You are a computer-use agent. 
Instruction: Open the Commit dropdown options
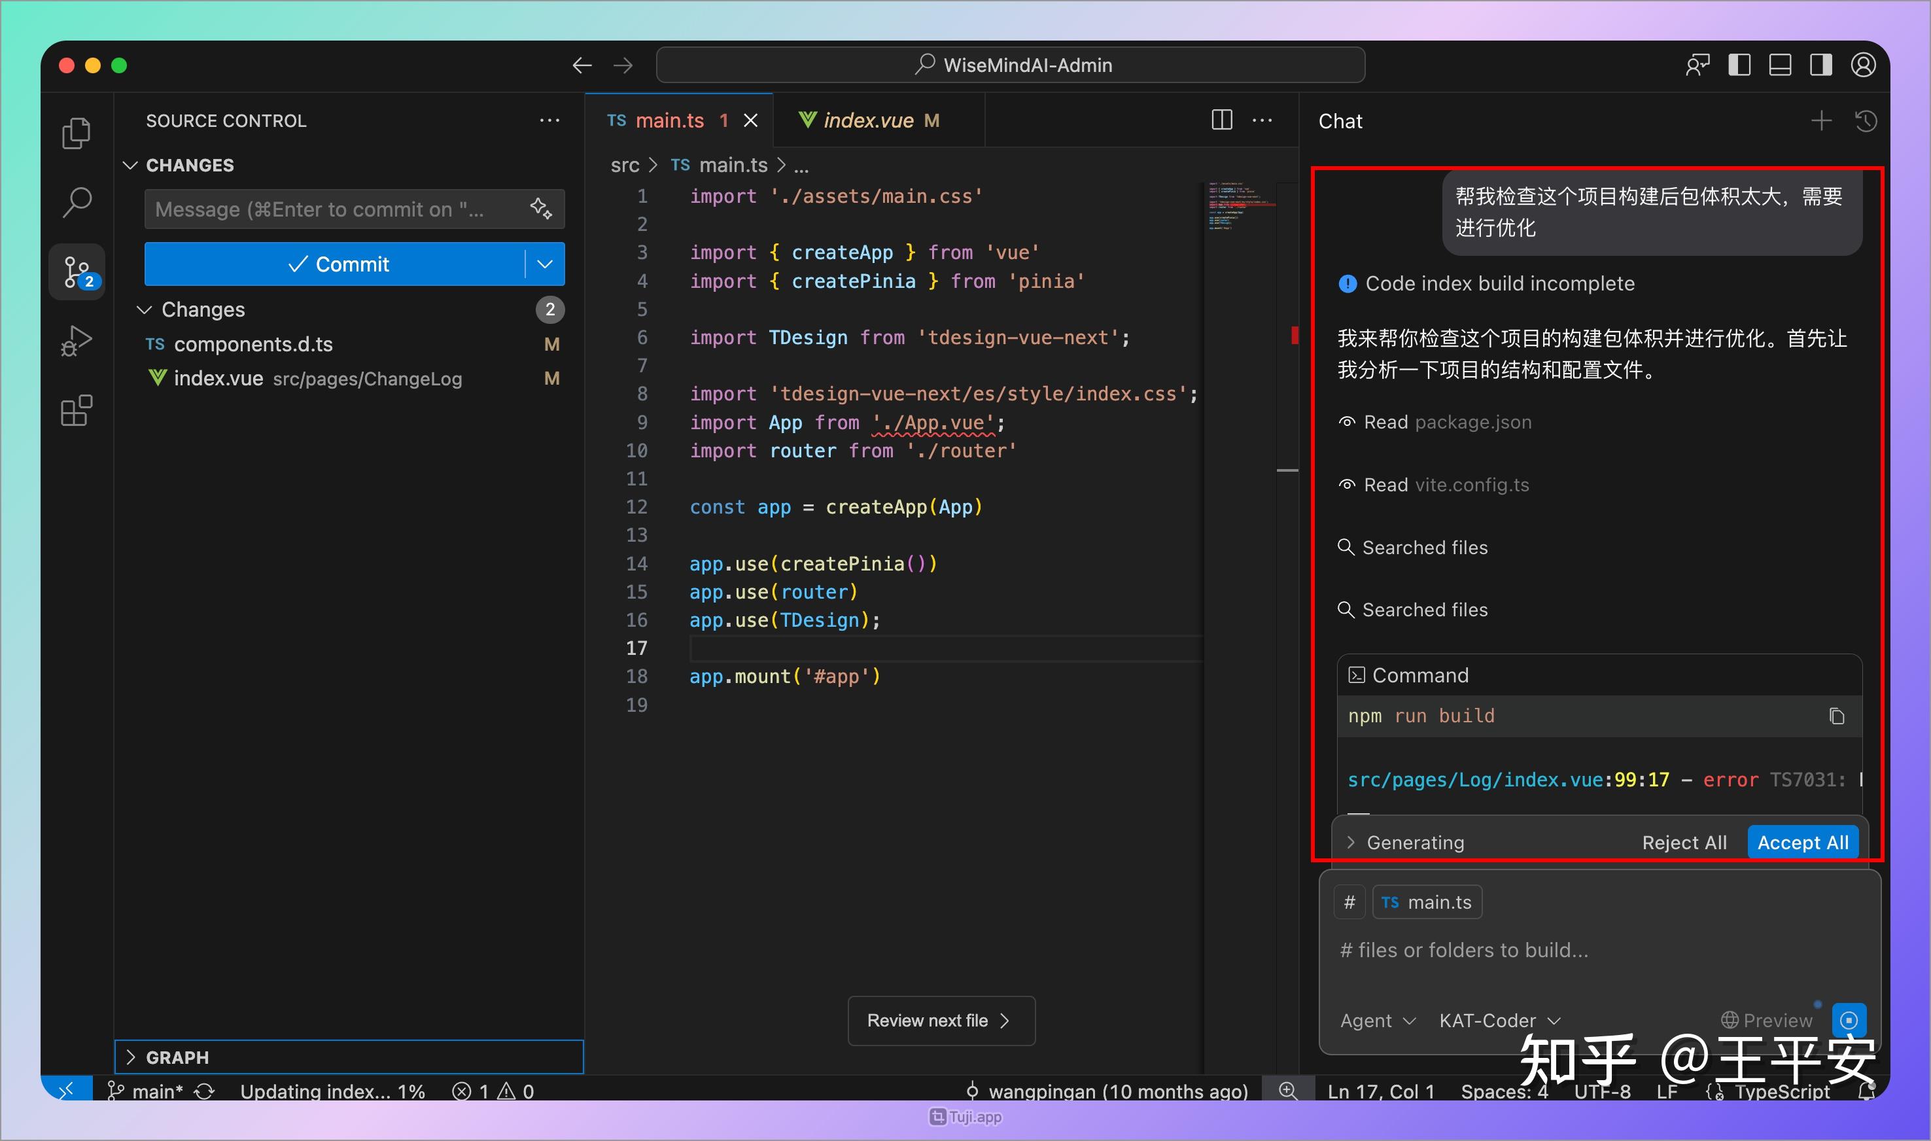[545, 264]
